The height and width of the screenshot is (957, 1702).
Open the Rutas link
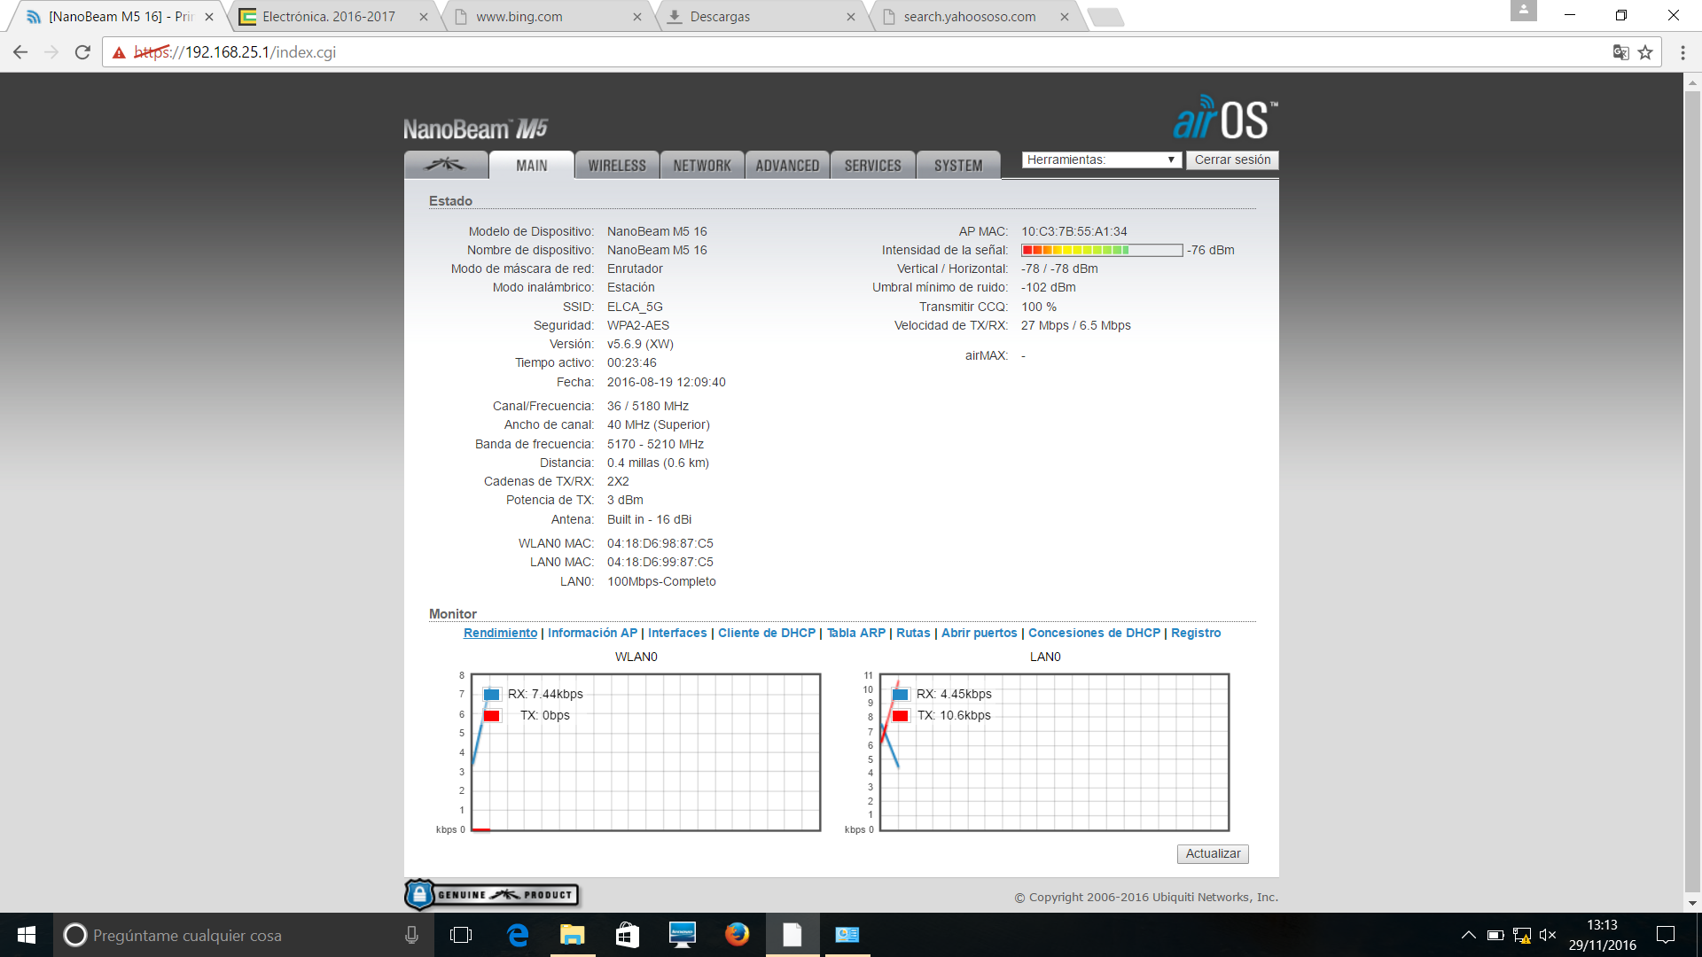coord(913,633)
